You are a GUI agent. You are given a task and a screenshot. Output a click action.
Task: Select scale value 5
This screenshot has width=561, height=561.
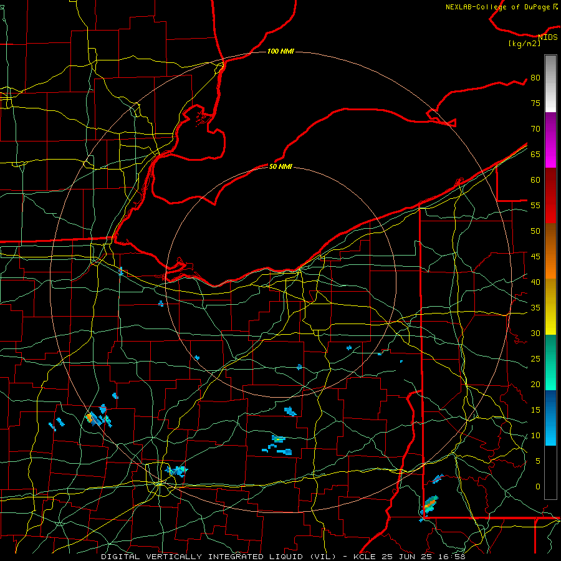[538, 461]
